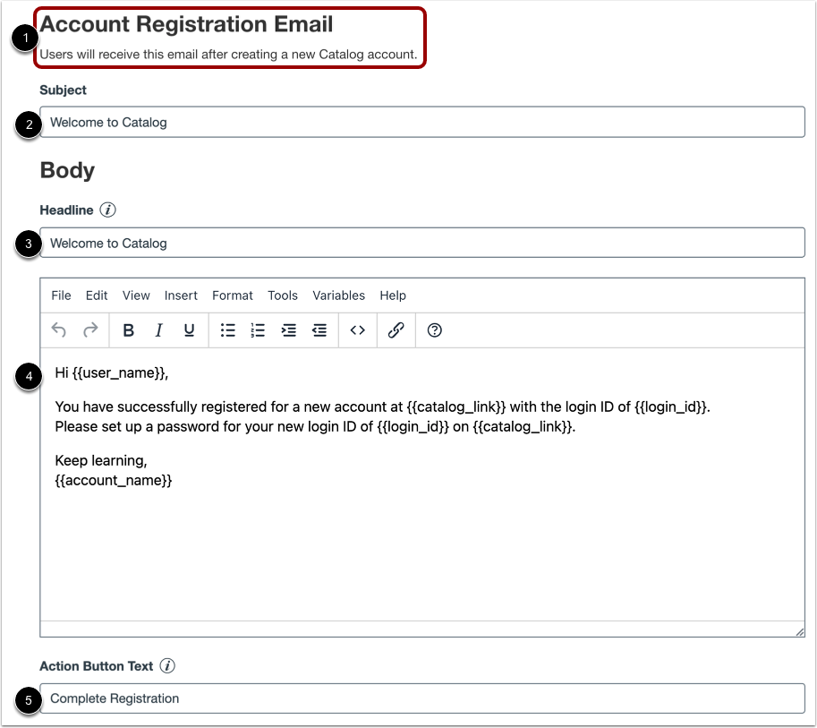Screen dimensions: 817x728
Task: Open the editor help dialog
Action: tap(433, 330)
